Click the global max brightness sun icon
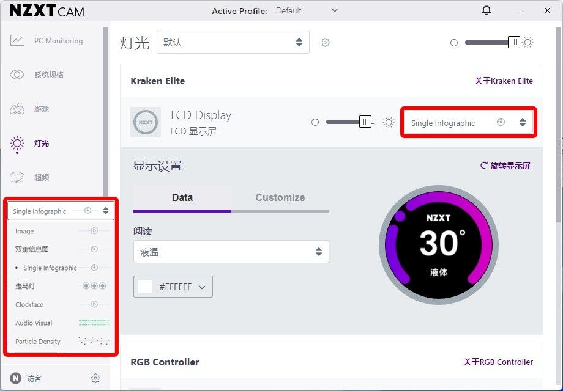 528,42
